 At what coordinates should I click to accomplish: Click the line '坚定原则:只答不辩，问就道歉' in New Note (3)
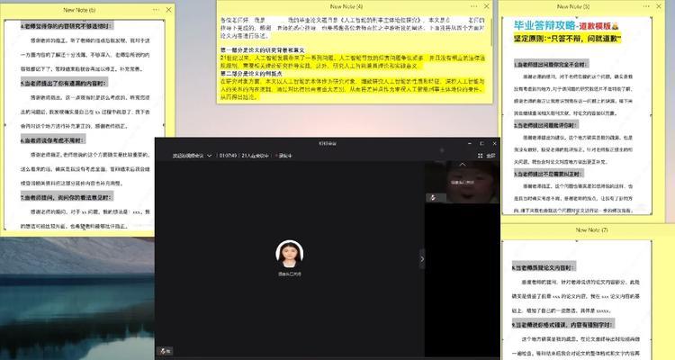pyautogui.click(x=567, y=39)
